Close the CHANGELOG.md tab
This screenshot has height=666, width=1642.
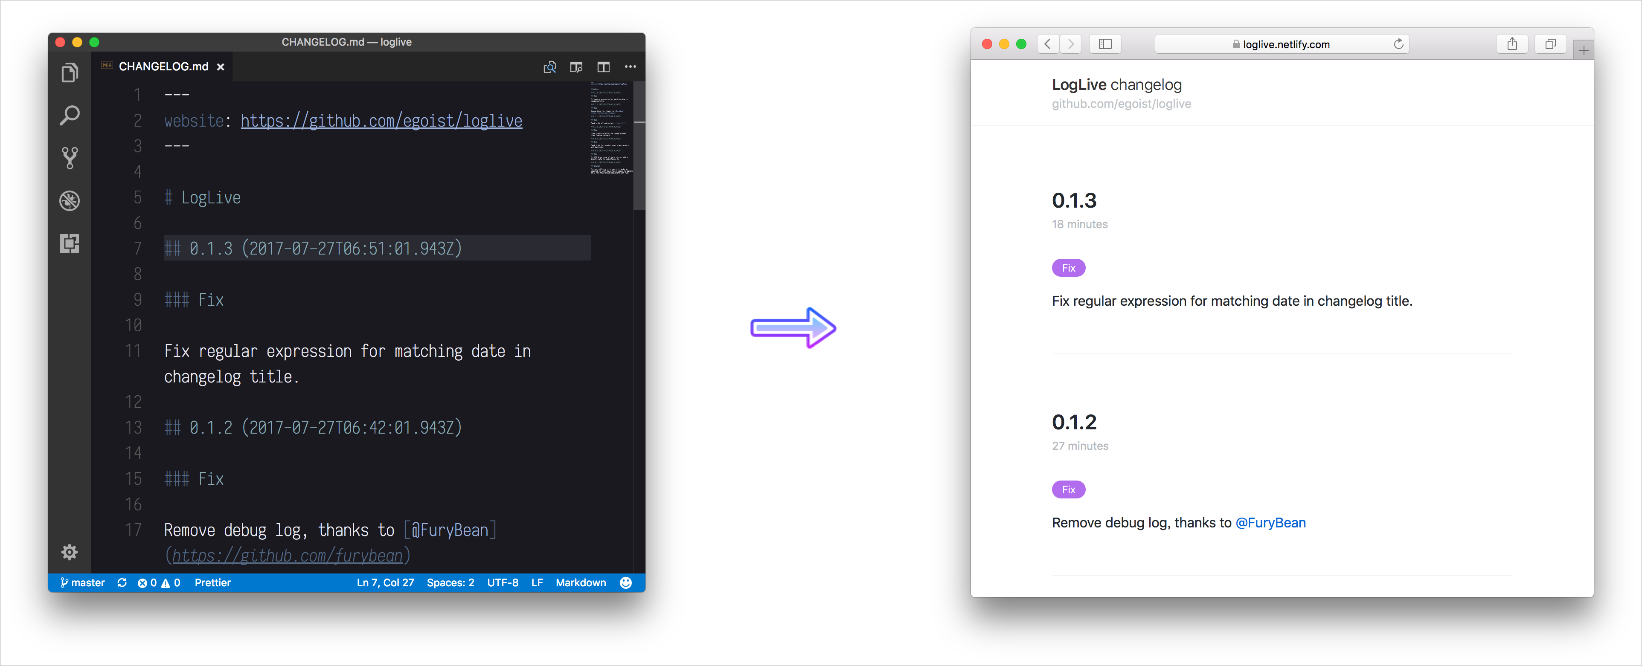coord(221,67)
